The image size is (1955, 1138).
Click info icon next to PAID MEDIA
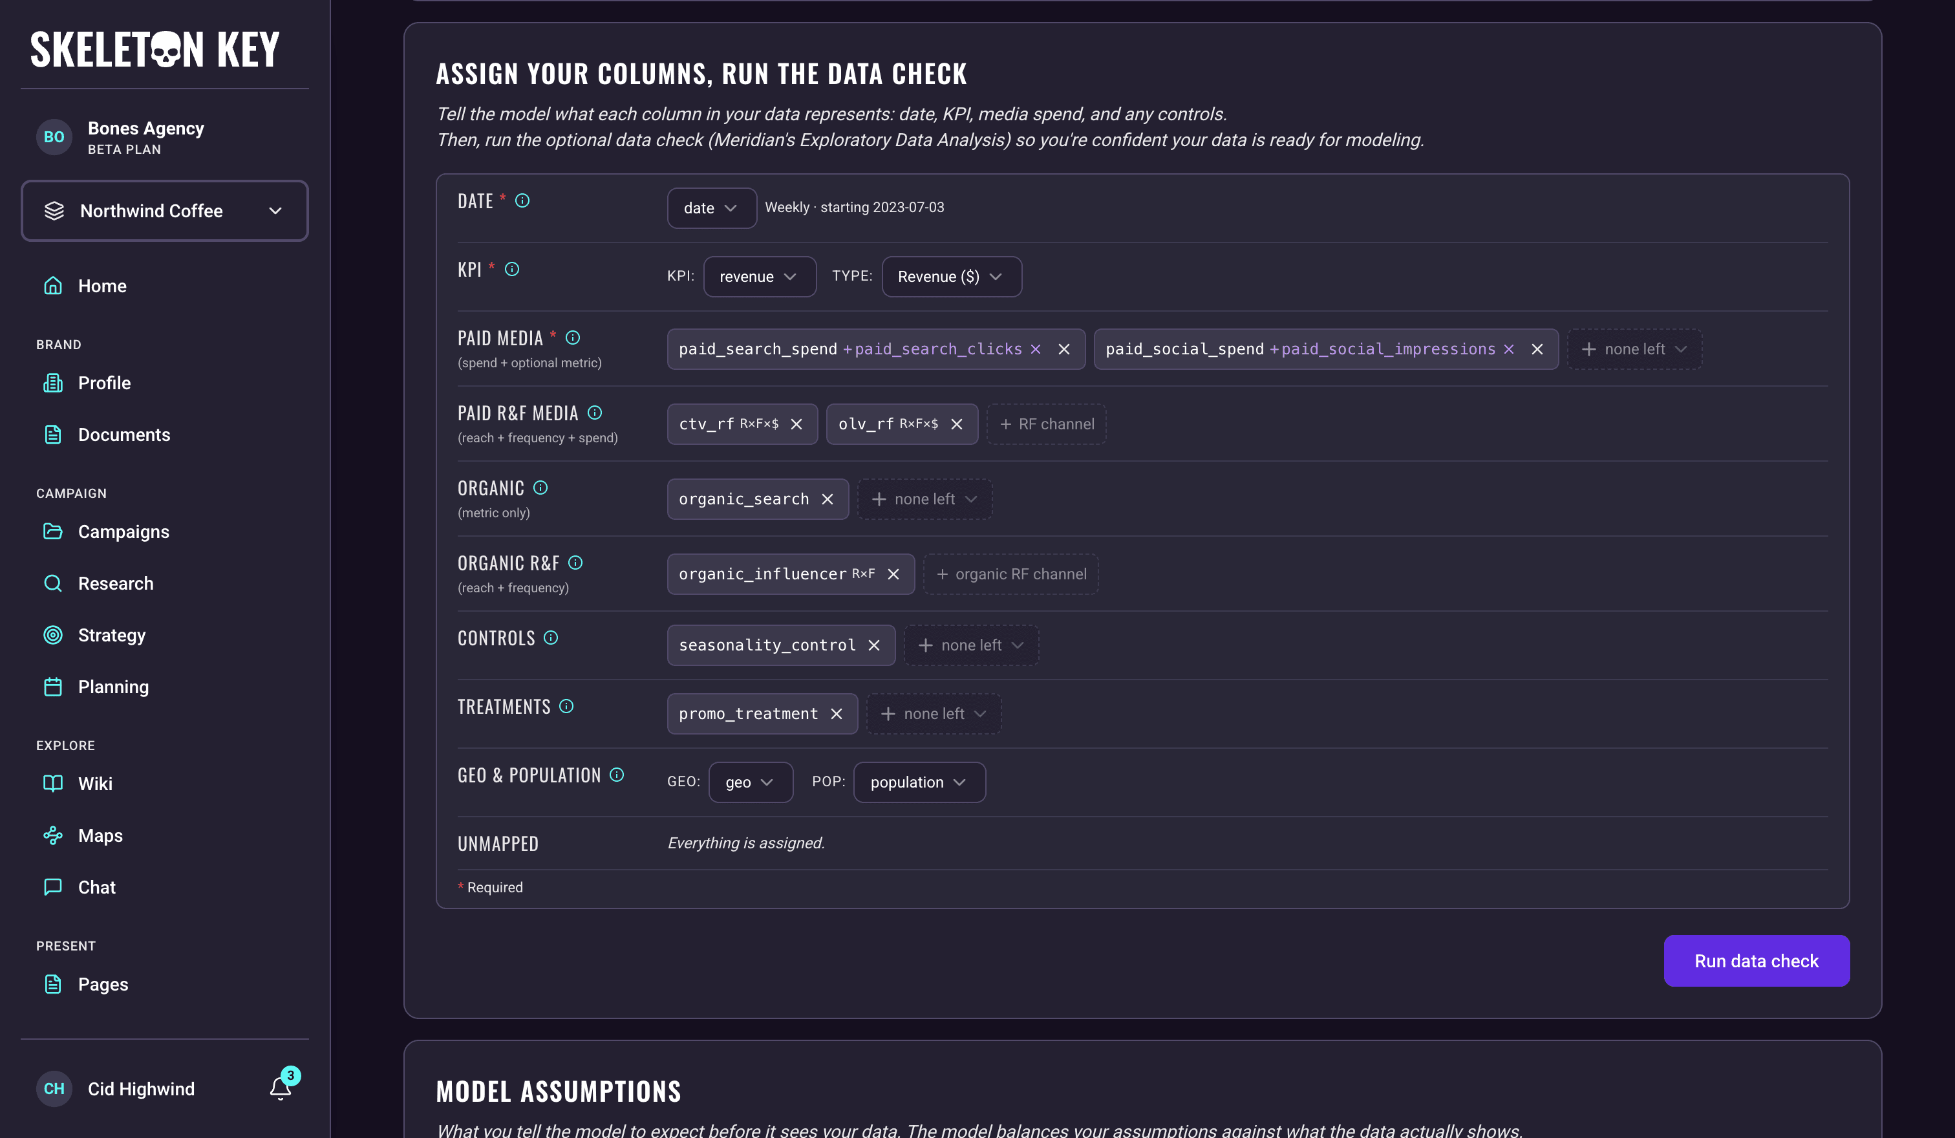coord(573,338)
